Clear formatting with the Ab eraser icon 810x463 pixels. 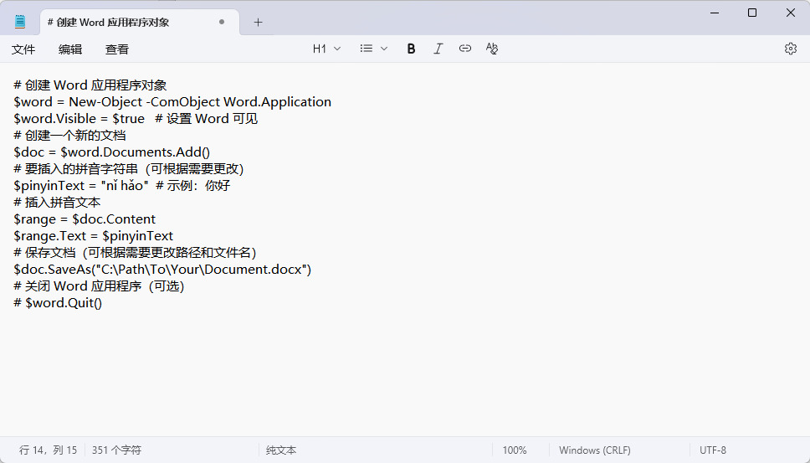(x=492, y=49)
